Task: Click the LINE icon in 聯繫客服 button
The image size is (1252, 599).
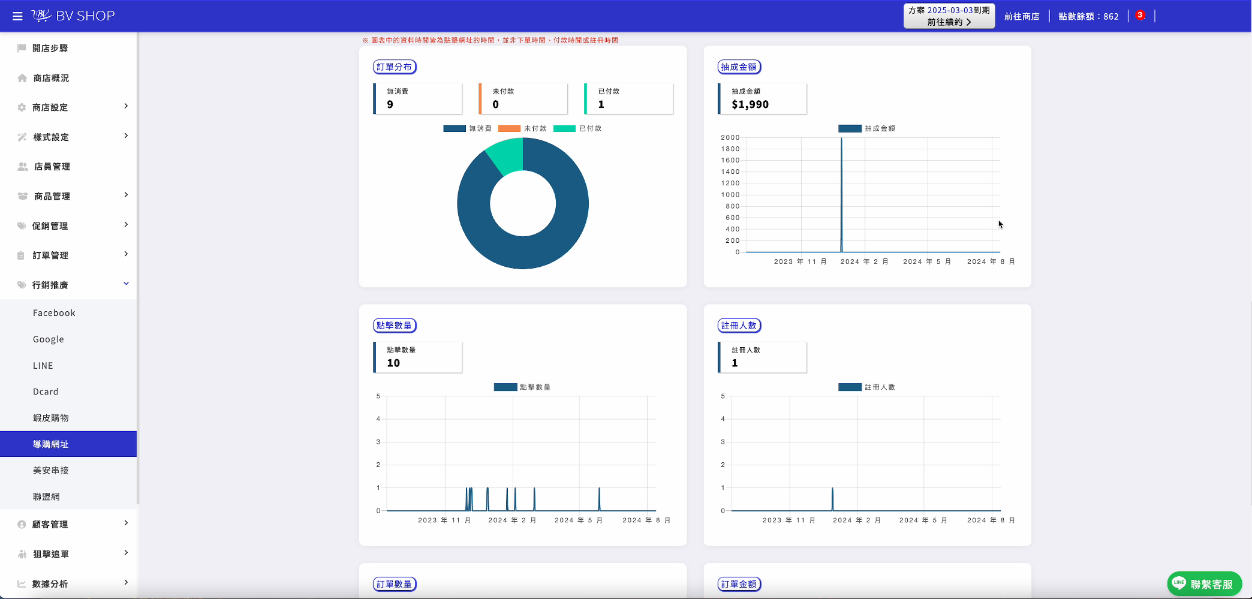Action: point(1179,583)
